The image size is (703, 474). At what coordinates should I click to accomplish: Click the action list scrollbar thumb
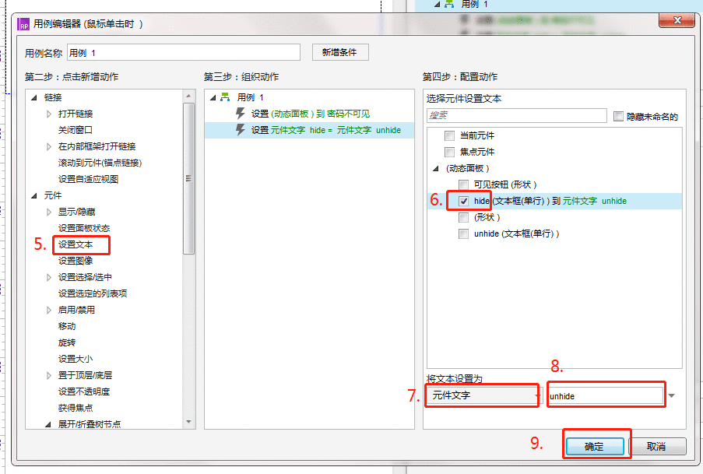click(188, 178)
